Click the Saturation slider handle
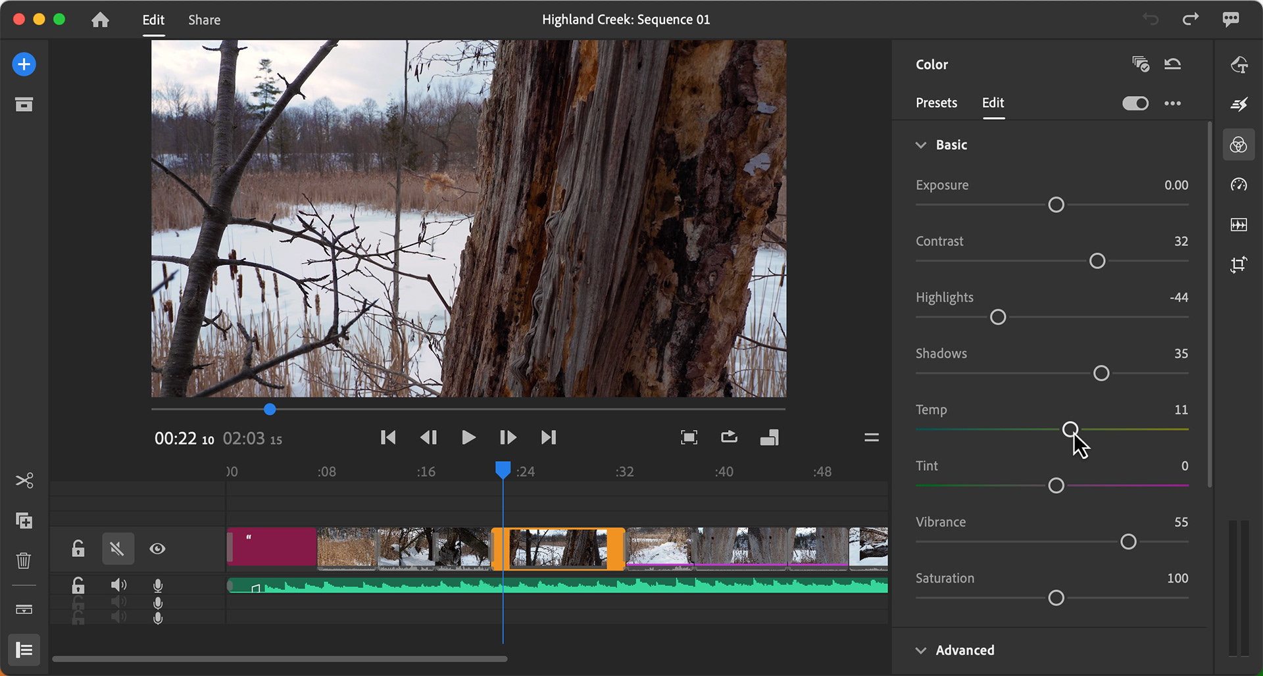 (x=1056, y=598)
